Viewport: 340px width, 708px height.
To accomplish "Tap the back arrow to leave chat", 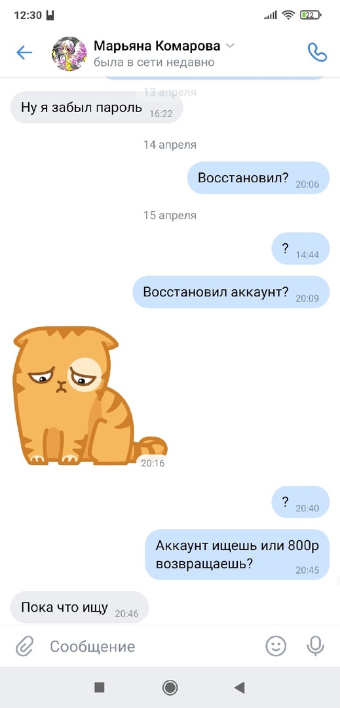I will [x=24, y=53].
